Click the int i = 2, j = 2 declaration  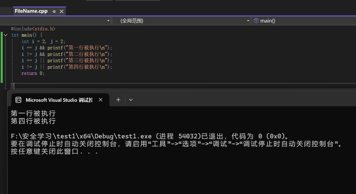[44, 42]
